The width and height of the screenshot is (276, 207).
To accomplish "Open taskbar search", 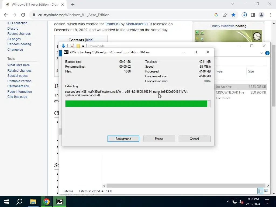I will 19,202.
